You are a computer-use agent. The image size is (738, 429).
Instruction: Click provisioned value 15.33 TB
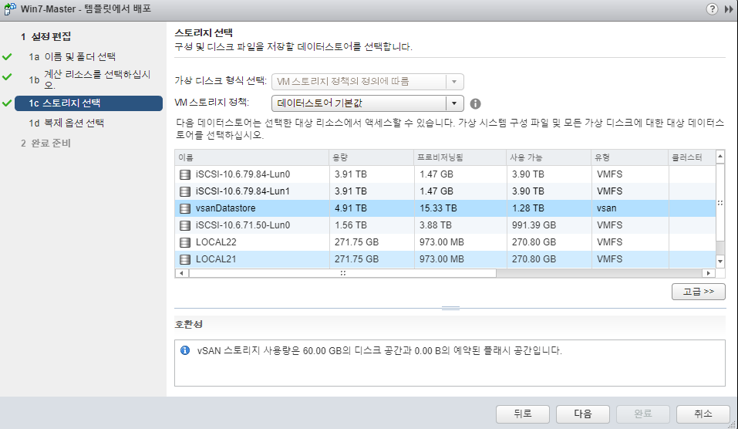click(438, 208)
